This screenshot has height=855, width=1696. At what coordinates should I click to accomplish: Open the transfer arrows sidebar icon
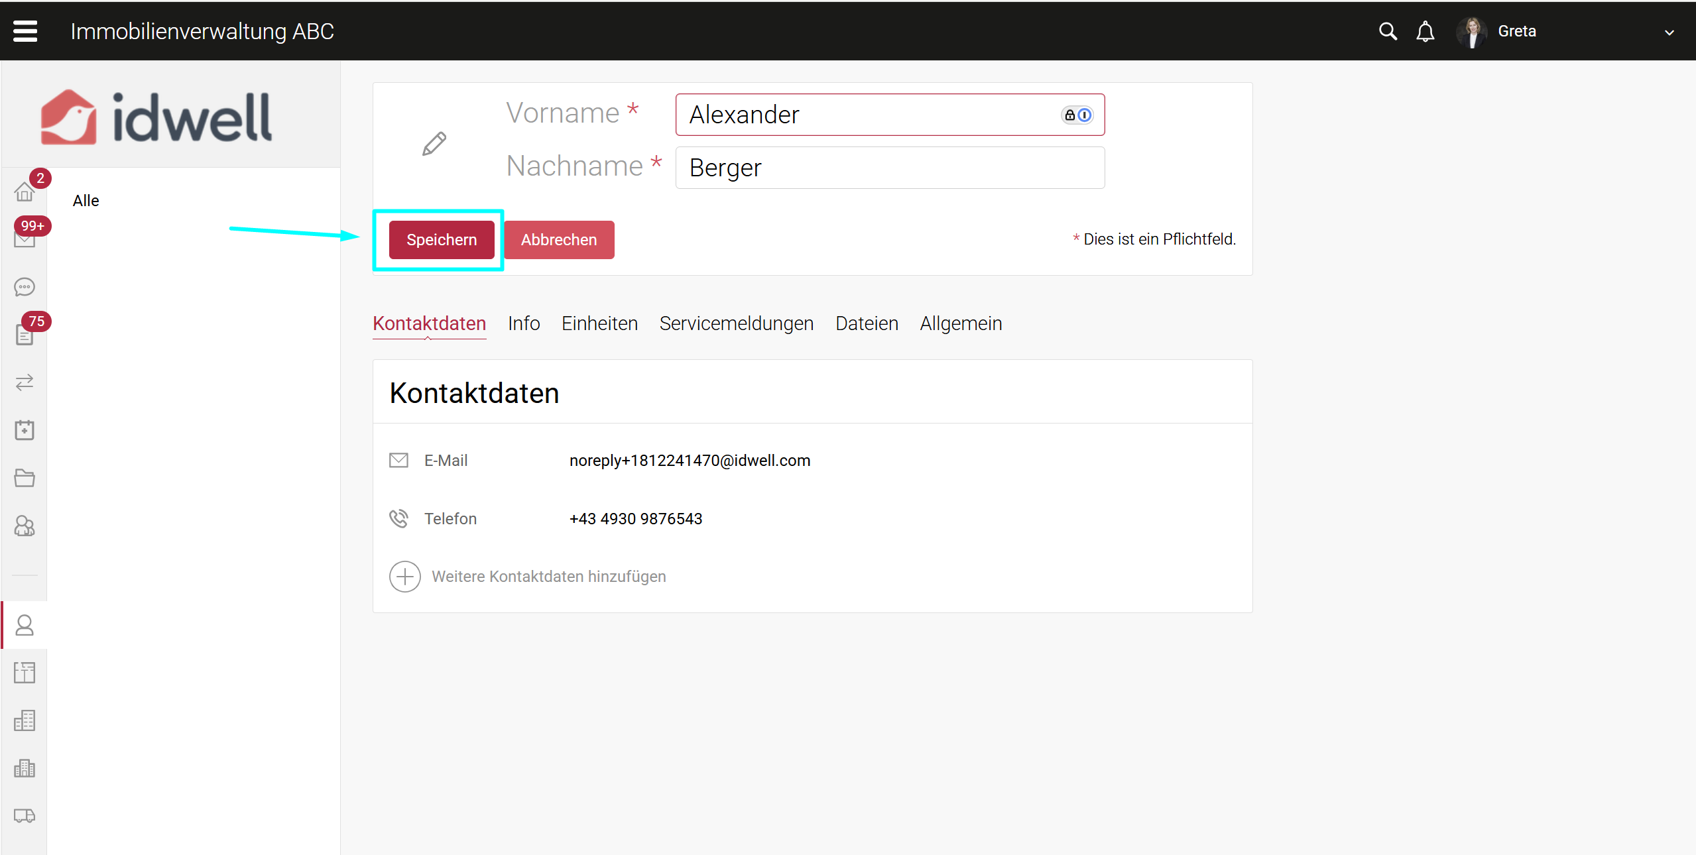point(25,382)
